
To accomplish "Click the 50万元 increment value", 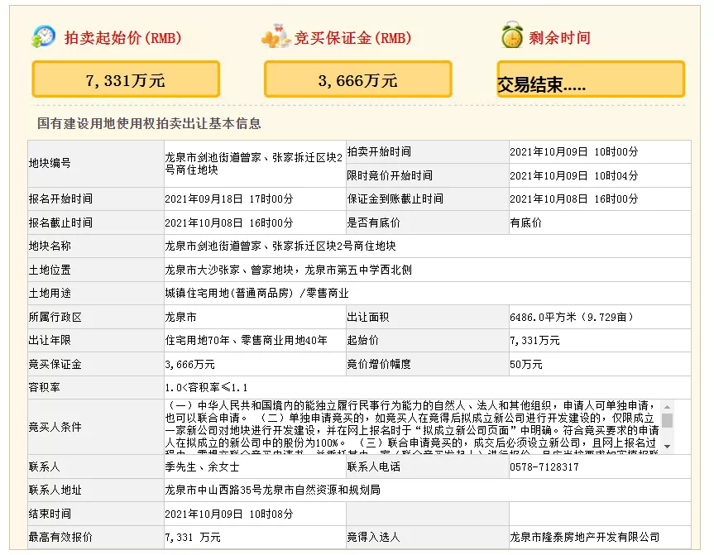I will point(526,364).
